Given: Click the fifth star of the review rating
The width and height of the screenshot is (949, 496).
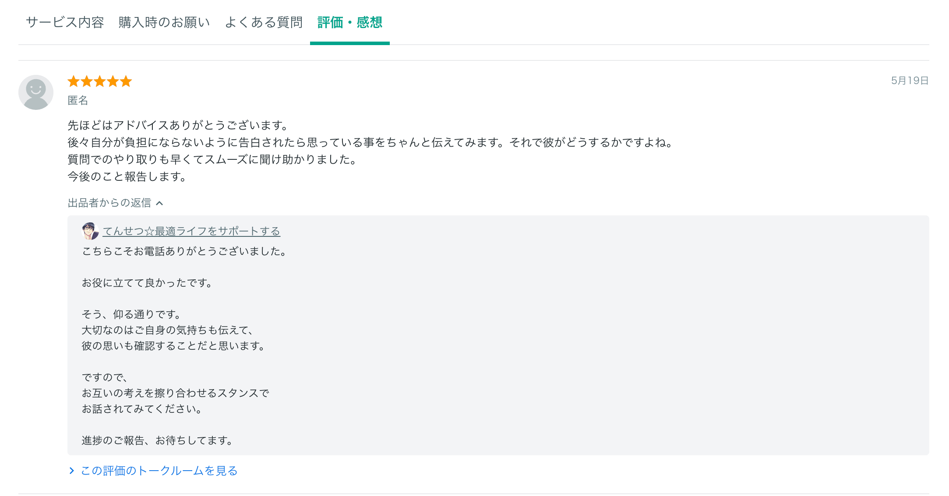Looking at the screenshot, I should pos(126,81).
